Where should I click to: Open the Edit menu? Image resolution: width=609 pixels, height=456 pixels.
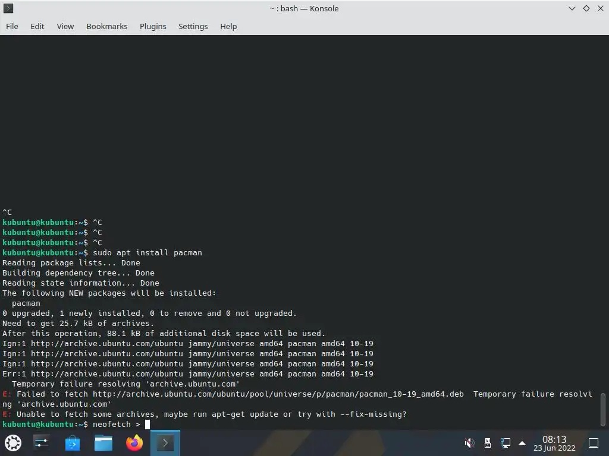tap(37, 26)
